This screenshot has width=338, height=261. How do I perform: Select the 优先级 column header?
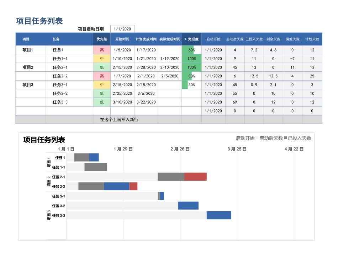(x=102, y=39)
